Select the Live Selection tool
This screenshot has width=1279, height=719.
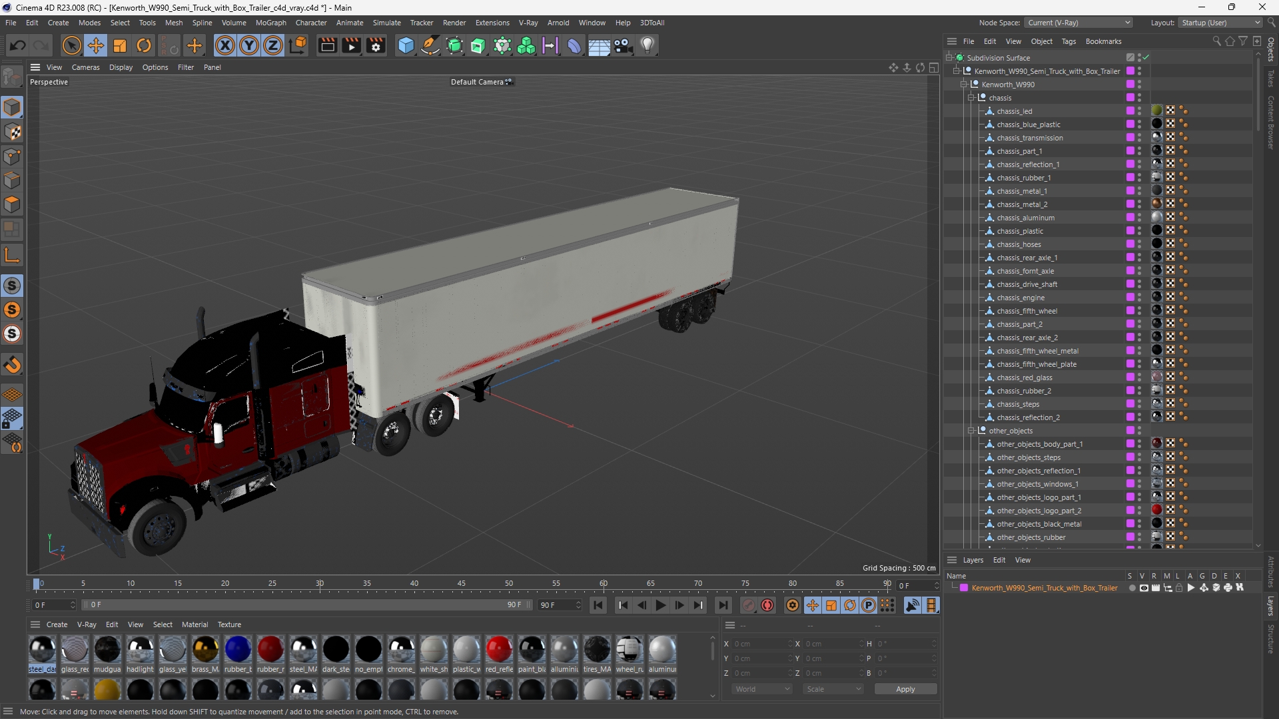point(71,45)
